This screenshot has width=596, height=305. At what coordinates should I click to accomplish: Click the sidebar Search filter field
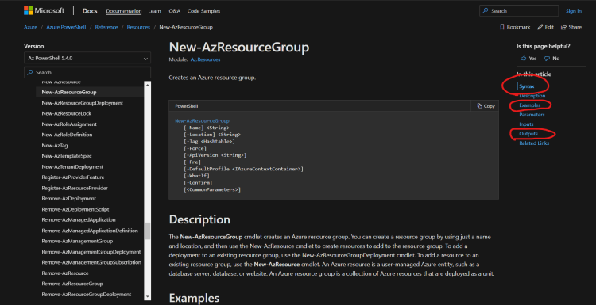pos(87,72)
